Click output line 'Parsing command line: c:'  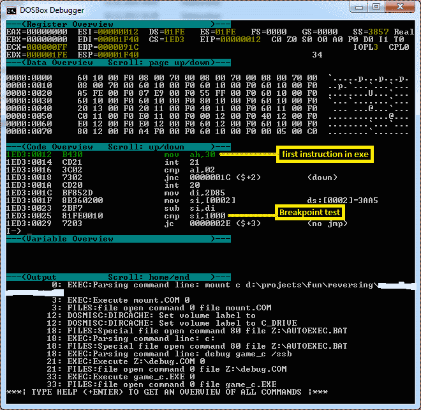tap(141, 338)
